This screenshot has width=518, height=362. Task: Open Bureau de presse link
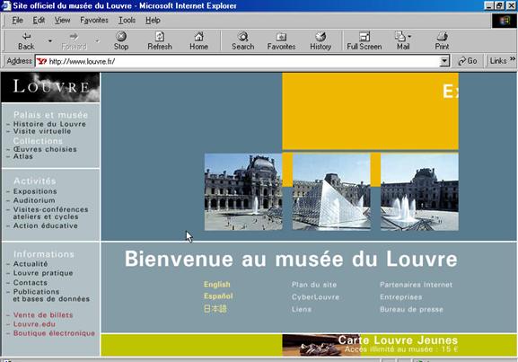click(411, 309)
